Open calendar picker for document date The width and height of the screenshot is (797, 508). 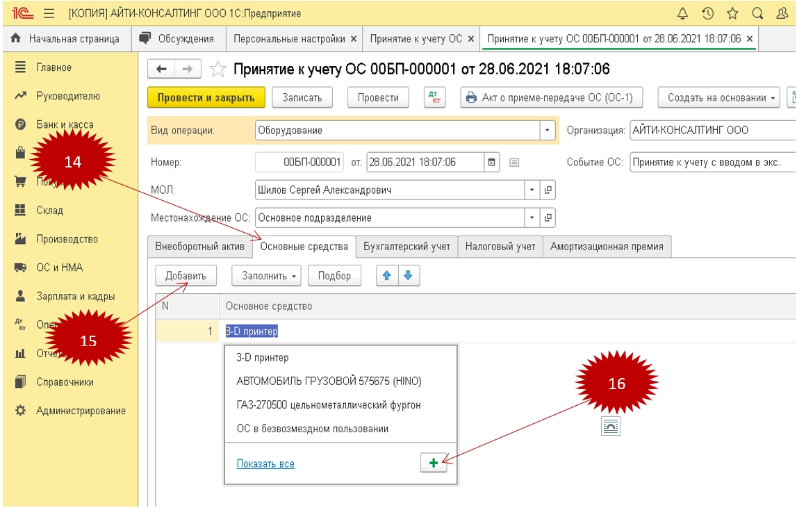[x=491, y=162]
